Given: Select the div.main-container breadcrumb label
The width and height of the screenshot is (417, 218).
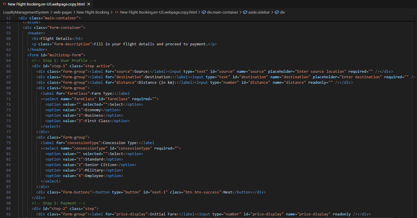Looking at the screenshot, I should coord(223,12).
